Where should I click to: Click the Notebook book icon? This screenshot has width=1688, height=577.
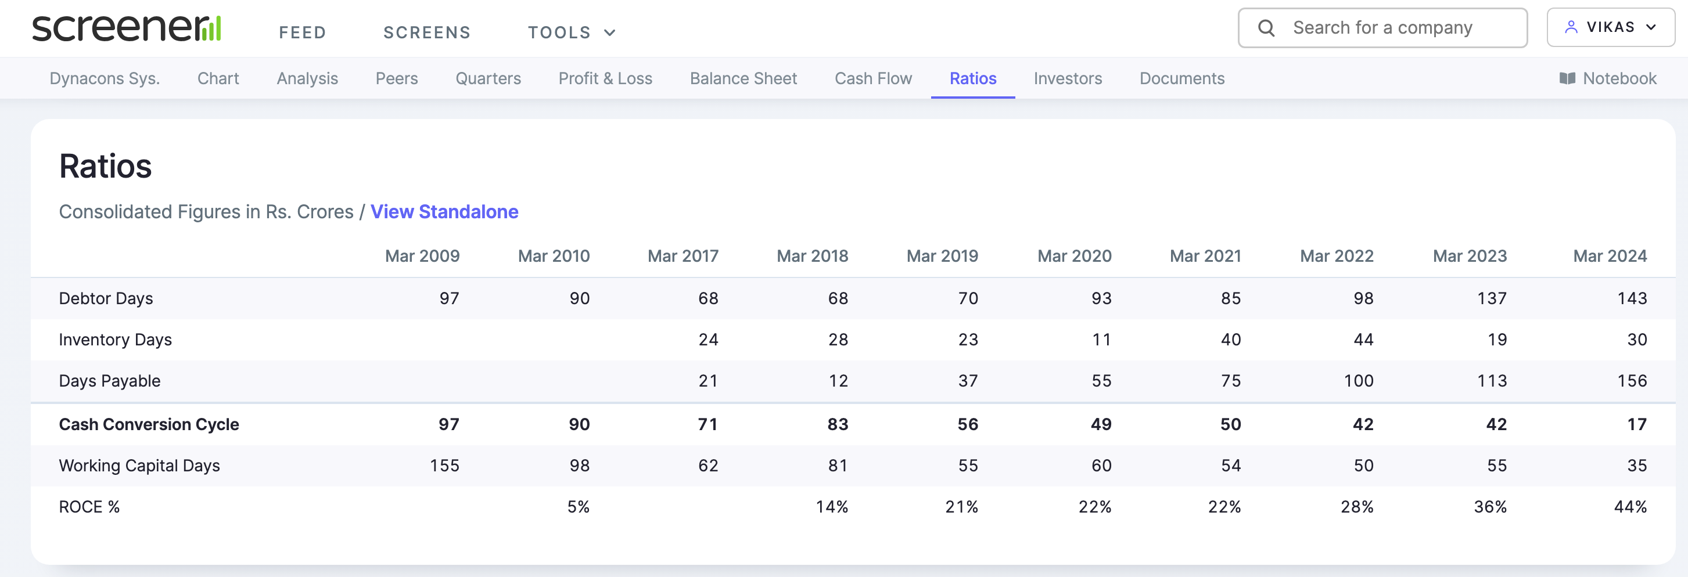tap(1567, 78)
